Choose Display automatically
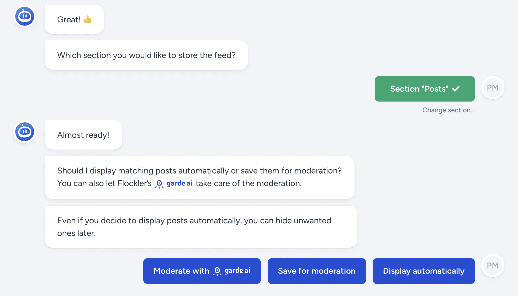 424,271
